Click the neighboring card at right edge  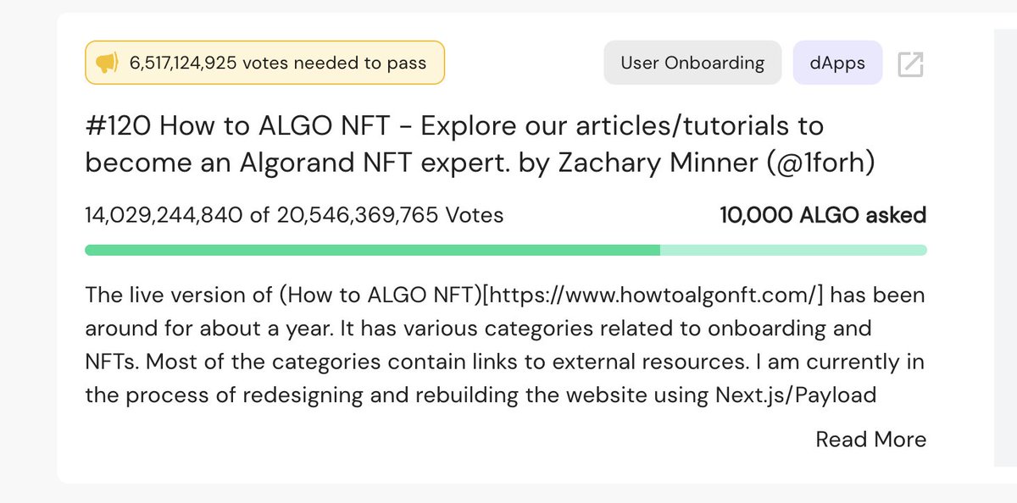pos(1005,248)
